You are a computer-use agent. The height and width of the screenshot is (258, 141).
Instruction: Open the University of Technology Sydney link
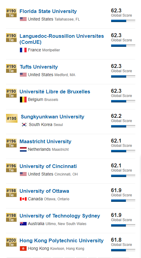[60, 216]
